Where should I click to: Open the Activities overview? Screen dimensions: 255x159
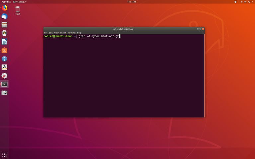tap(6, 2)
